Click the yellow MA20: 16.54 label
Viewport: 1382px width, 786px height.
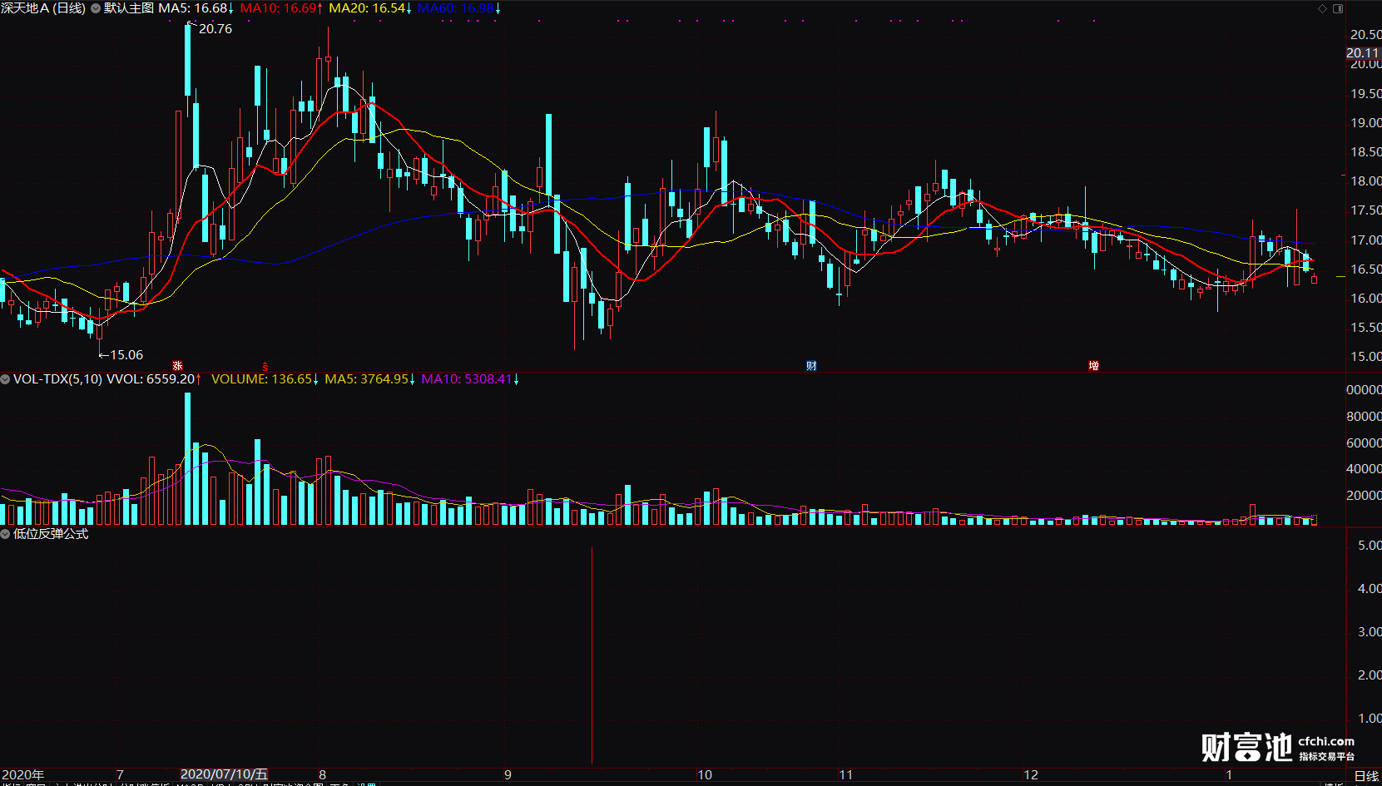click(371, 8)
